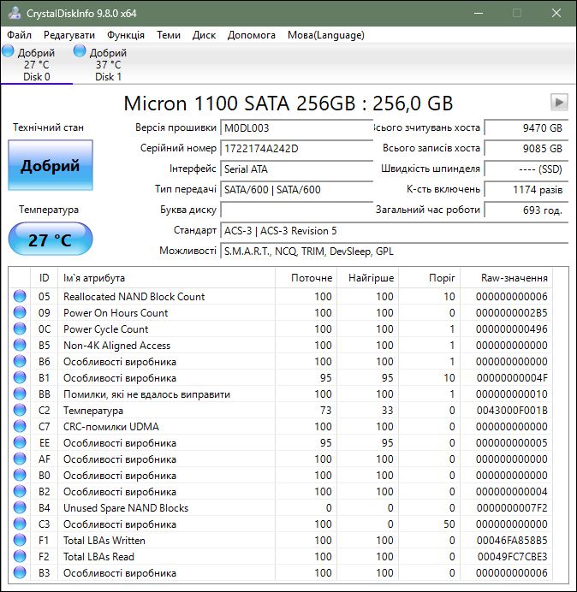Open the Редагувати menu
577x592 pixels.
click(69, 35)
